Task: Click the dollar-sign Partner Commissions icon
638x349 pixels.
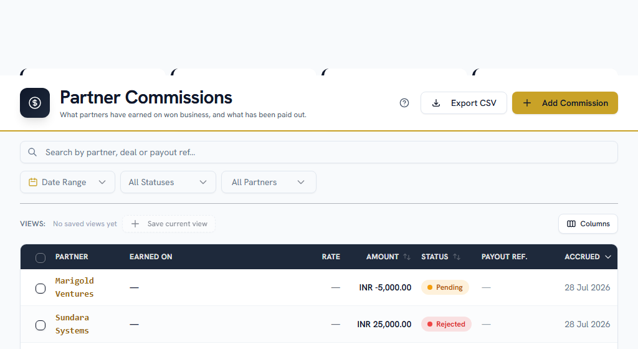Action: tap(35, 103)
